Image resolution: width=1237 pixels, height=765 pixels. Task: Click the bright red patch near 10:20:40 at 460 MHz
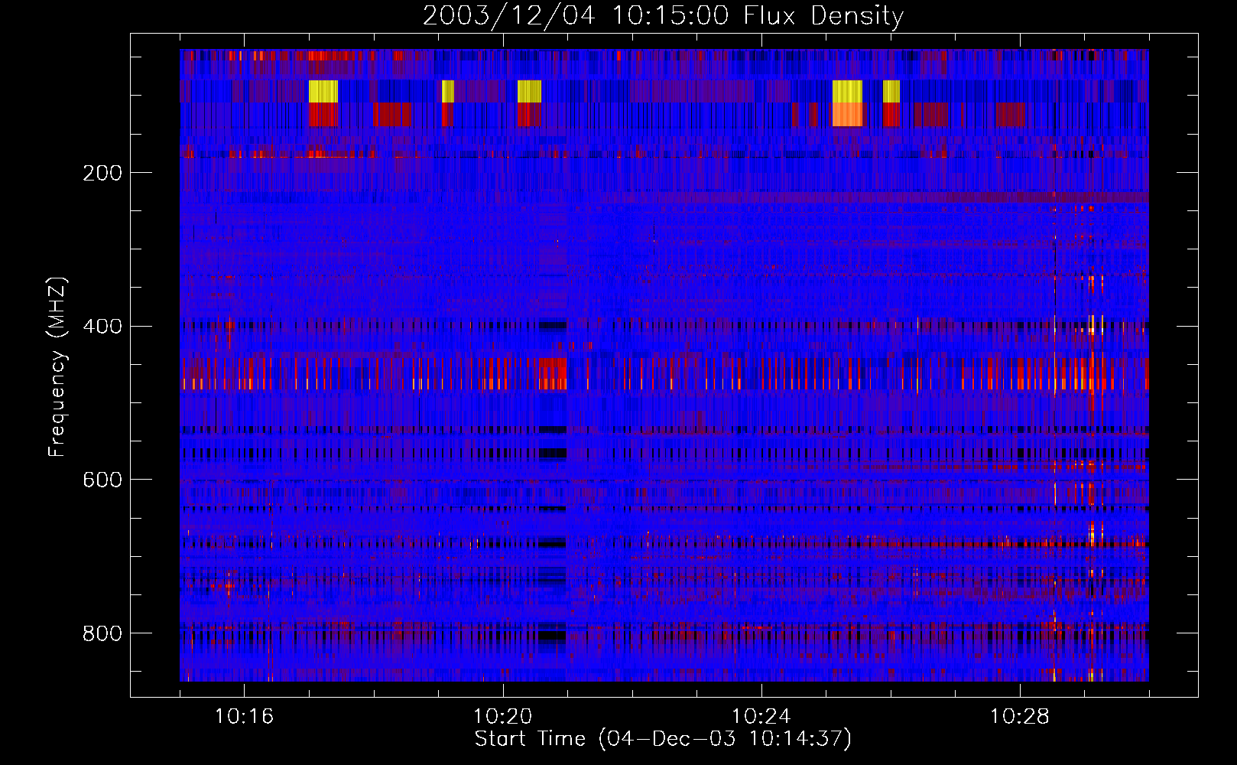[x=553, y=373]
